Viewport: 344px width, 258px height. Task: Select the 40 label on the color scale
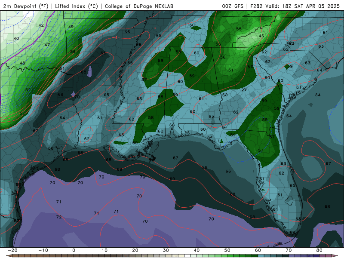(197, 250)
